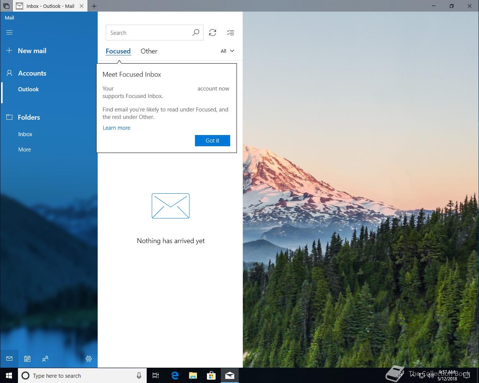Open the Folders list
The image size is (479, 383).
click(x=23, y=117)
